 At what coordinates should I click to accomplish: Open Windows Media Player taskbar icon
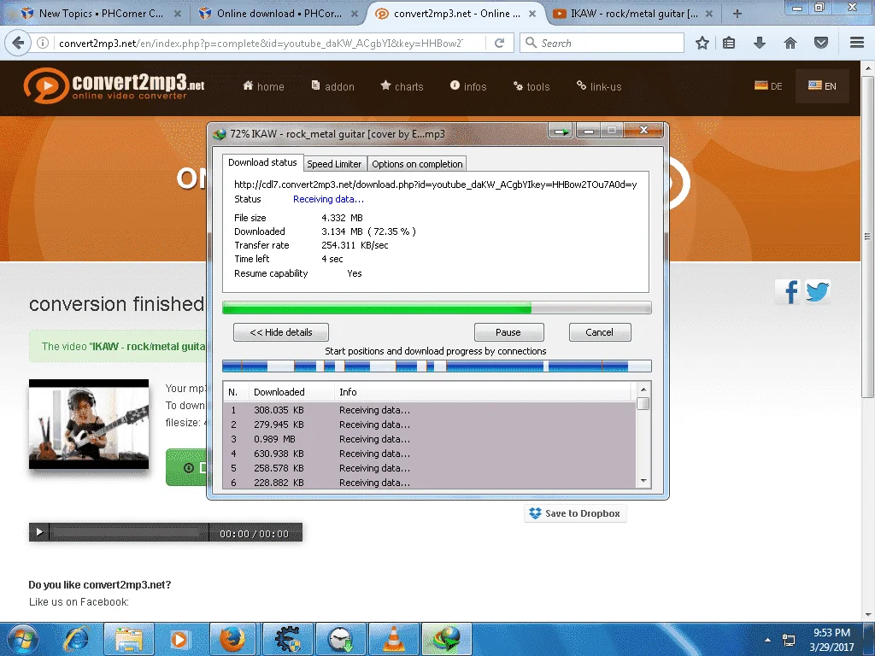[179, 639]
